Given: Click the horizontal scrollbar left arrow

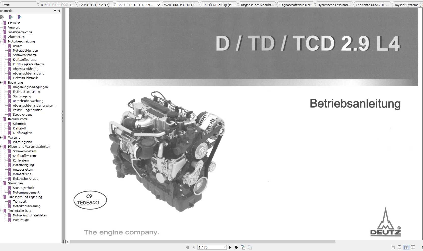Looking at the screenshot, I should [x=68, y=242].
